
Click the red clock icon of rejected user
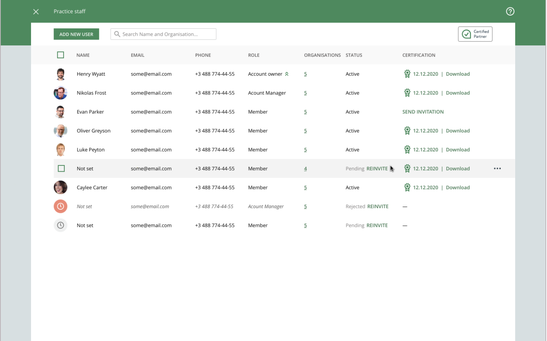(x=61, y=206)
